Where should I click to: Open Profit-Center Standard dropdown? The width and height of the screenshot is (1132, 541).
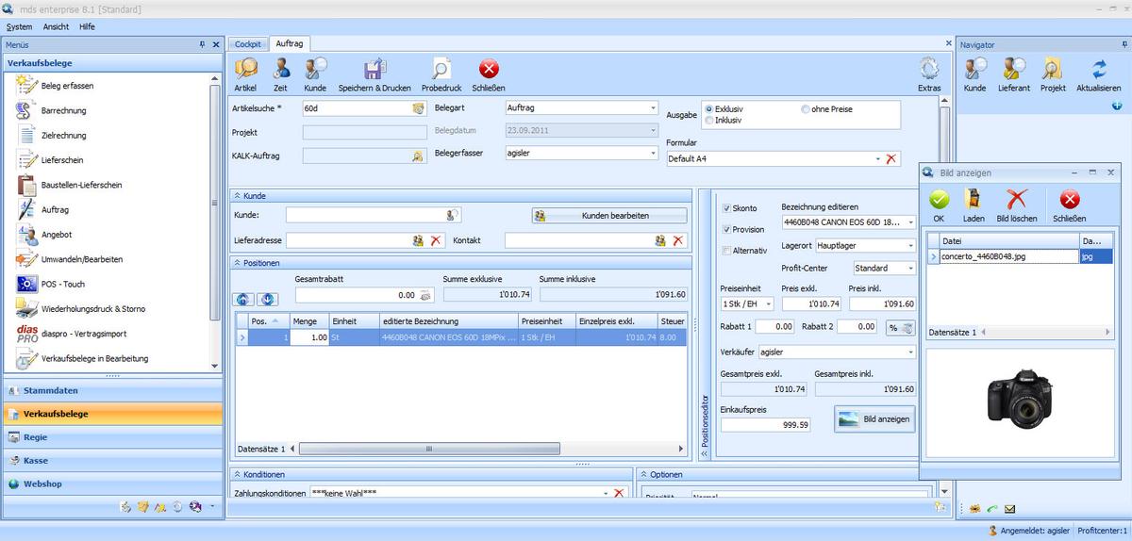pos(910,268)
